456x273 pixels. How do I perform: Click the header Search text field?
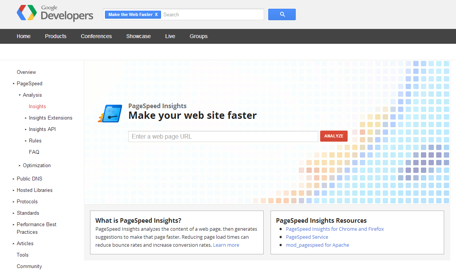(212, 14)
